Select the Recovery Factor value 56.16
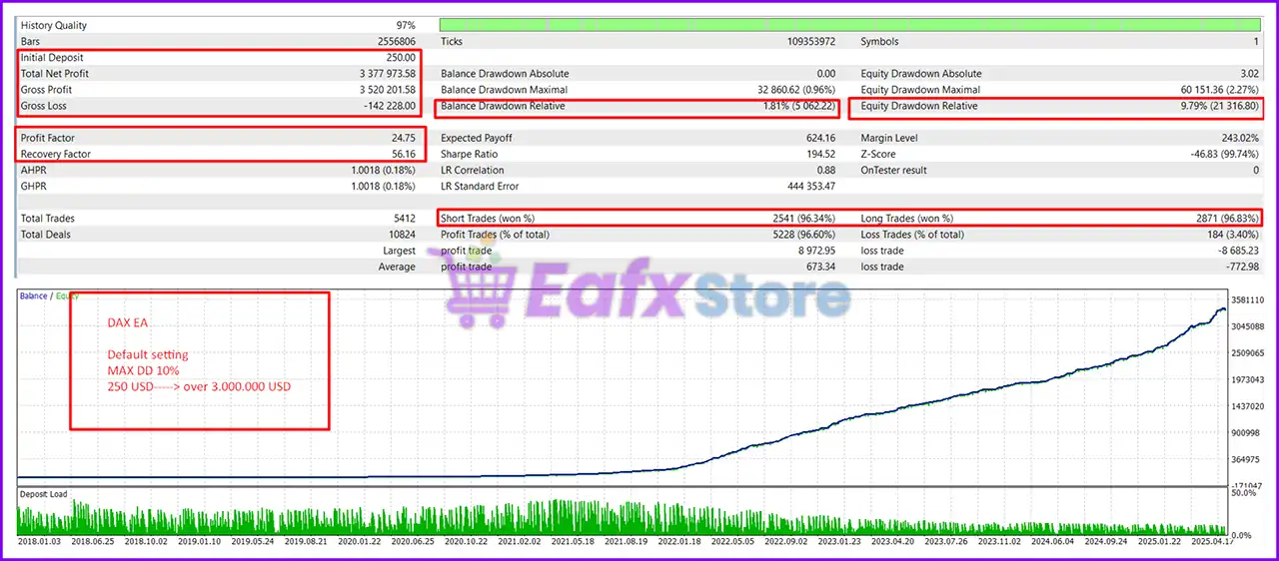Image resolution: width=1279 pixels, height=561 pixels. point(403,154)
